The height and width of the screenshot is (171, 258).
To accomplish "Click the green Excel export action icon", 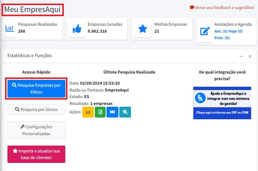I will [100, 112].
